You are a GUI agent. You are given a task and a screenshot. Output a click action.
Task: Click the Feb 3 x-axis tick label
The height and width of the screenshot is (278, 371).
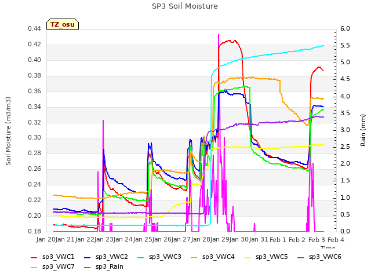click(x=317, y=240)
